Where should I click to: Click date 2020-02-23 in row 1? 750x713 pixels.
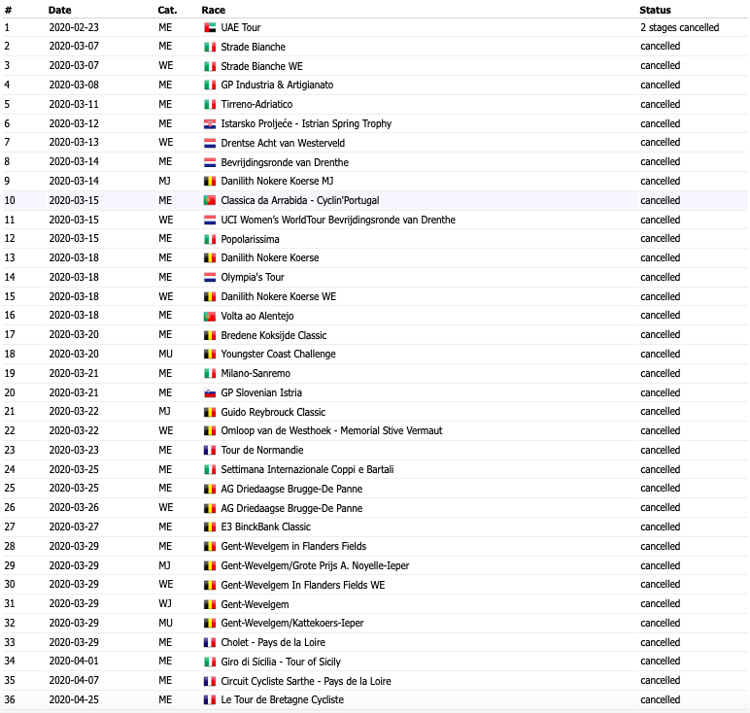[74, 28]
